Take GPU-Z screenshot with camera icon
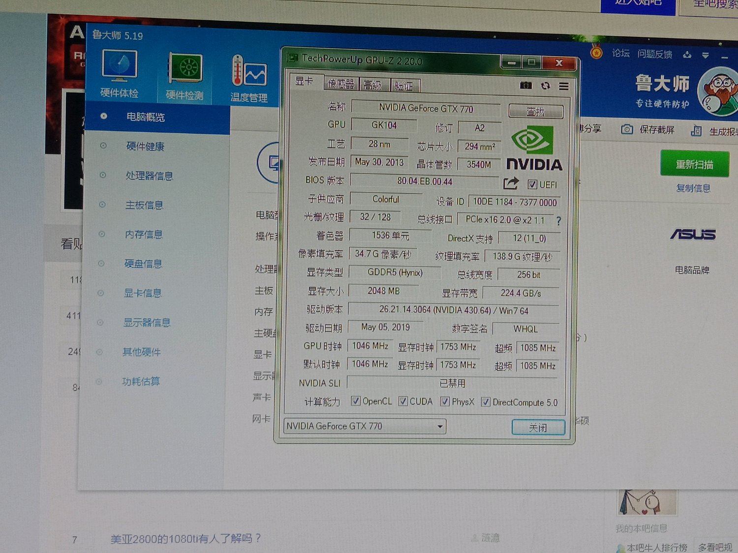Image resolution: width=738 pixels, height=553 pixels. point(526,86)
